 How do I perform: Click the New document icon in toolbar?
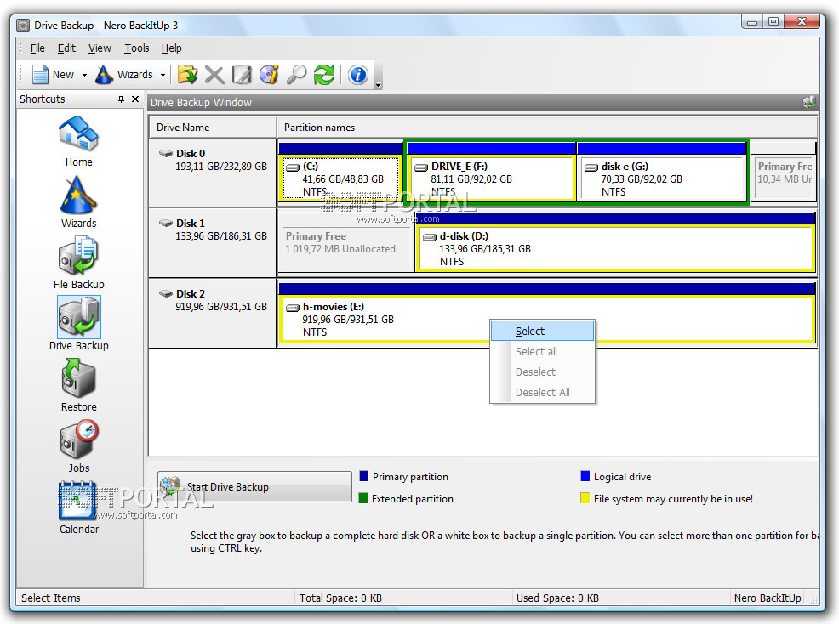(x=40, y=74)
